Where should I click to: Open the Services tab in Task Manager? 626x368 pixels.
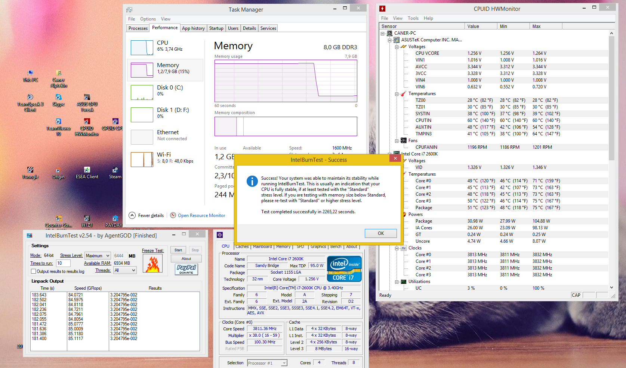click(x=268, y=28)
